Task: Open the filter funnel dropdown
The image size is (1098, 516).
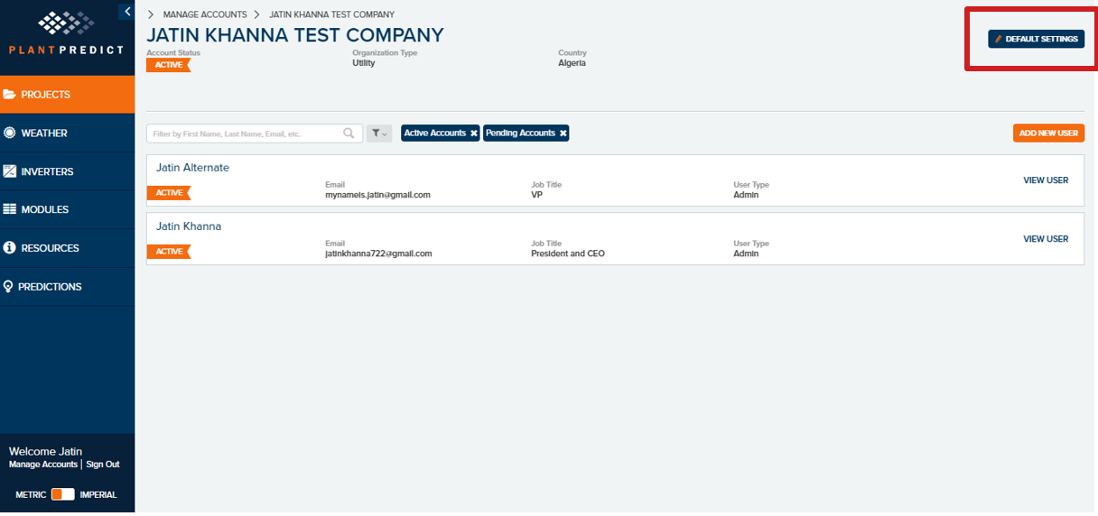Action: pos(379,134)
